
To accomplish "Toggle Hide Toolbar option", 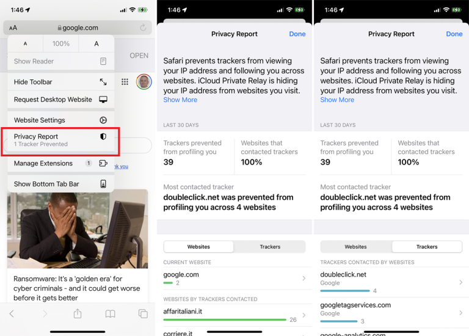I will (60, 82).
